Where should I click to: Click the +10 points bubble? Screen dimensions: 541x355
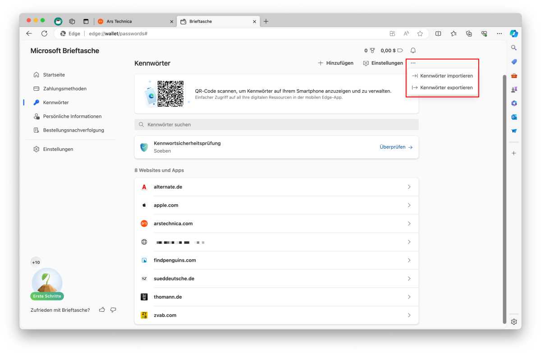click(x=36, y=262)
